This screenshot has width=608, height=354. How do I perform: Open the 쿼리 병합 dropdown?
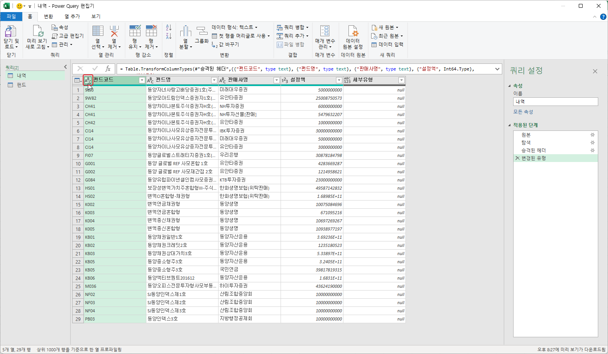[293, 27]
